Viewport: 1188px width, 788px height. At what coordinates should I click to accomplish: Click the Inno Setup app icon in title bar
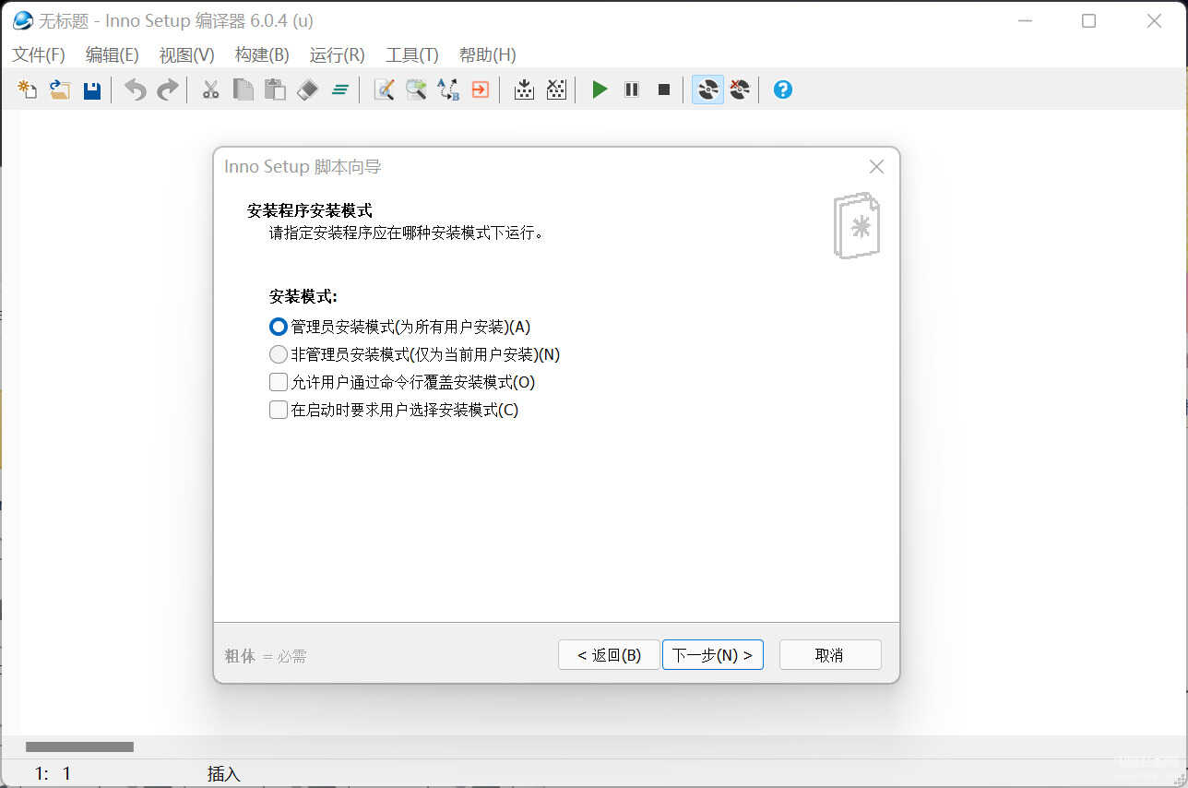22,20
